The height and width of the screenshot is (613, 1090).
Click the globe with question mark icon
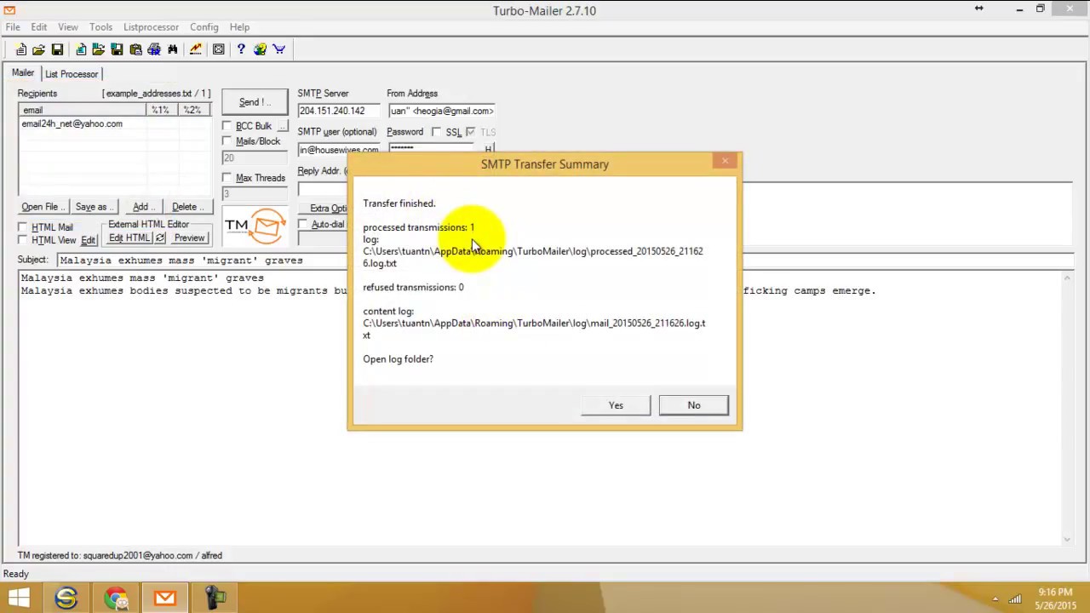[x=260, y=49]
